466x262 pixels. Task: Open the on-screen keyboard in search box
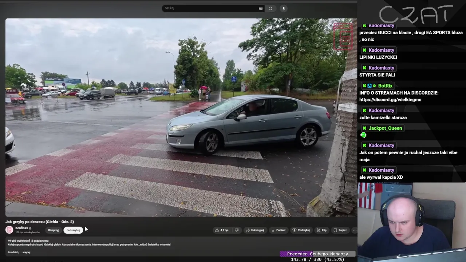261,8
